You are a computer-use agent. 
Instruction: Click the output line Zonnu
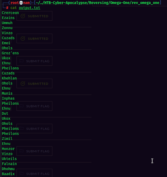coord(7,28)
